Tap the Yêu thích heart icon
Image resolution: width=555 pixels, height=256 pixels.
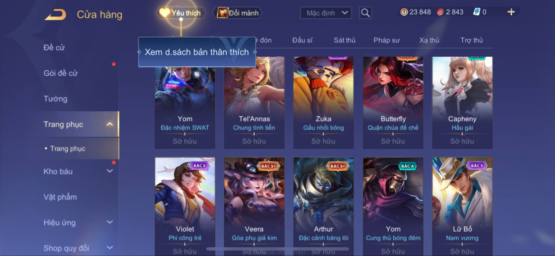tap(164, 12)
